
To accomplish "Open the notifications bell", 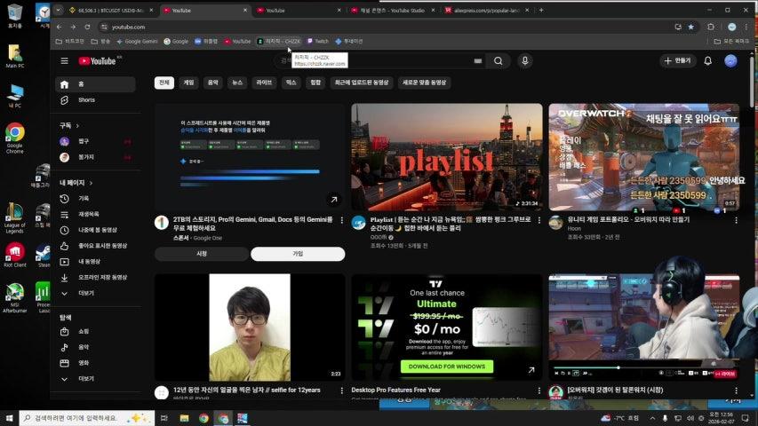I will pyautogui.click(x=708, y=60).
